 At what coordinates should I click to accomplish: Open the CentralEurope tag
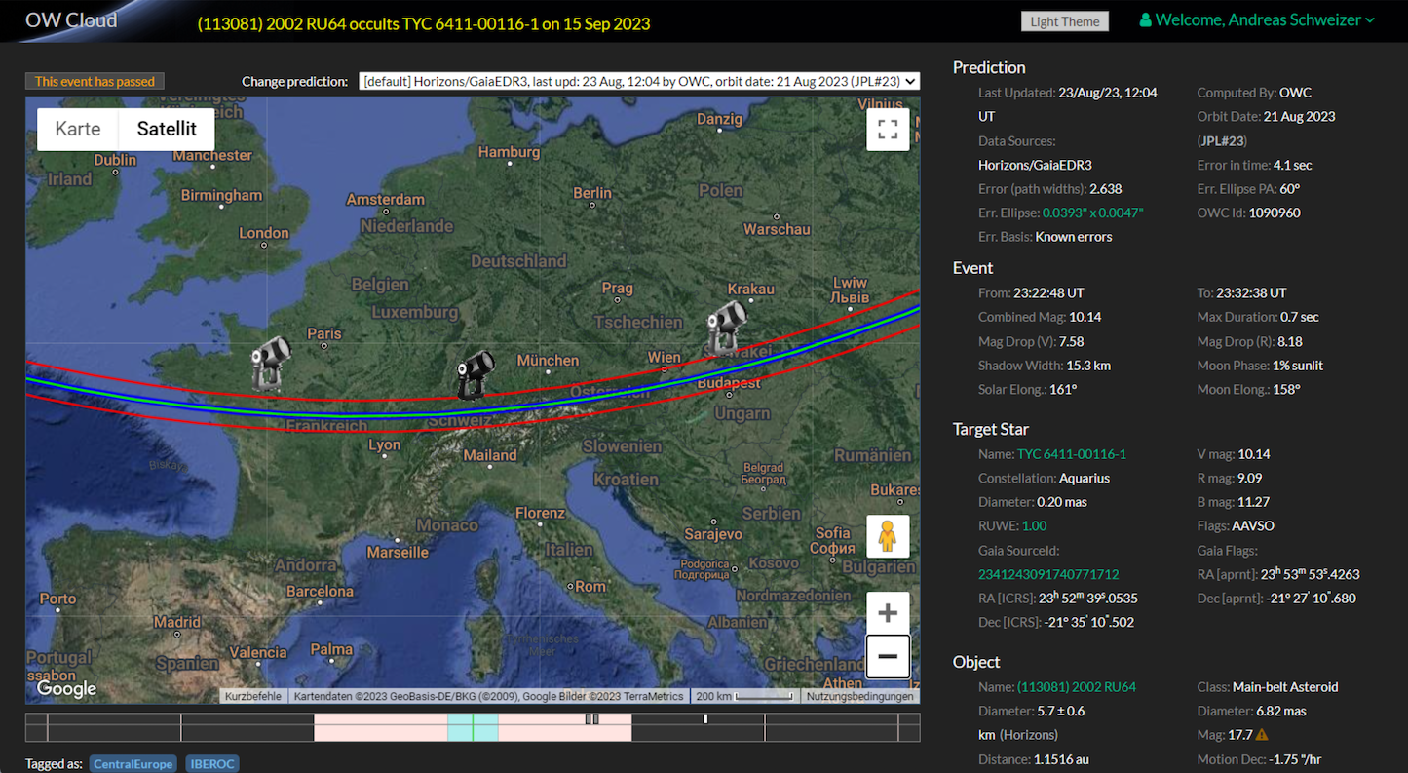coord(133,764)
